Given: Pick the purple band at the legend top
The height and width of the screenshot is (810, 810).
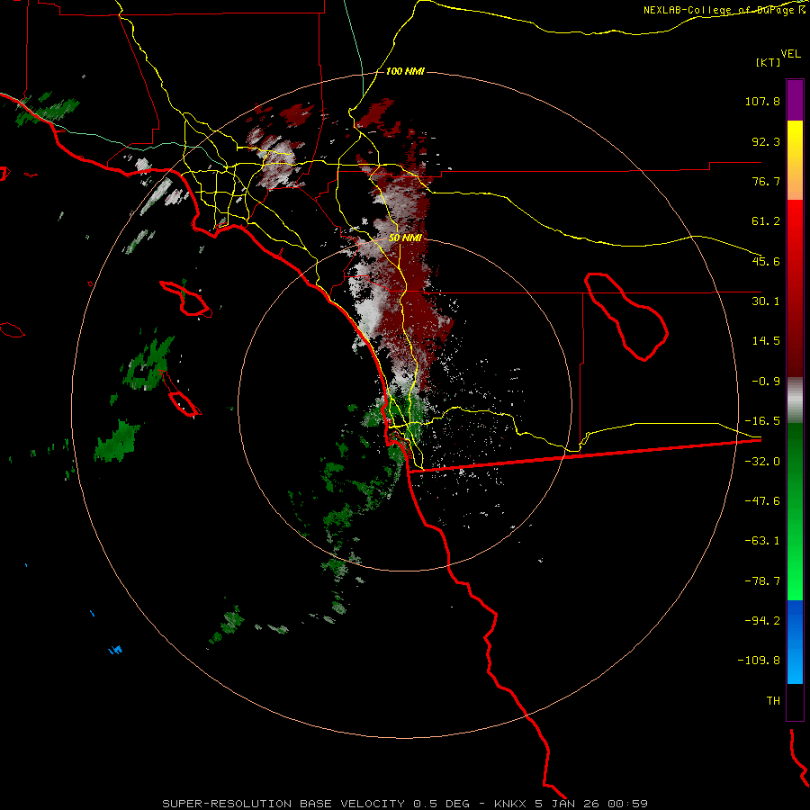Looking at the screenshot, I should pos(795,100).
